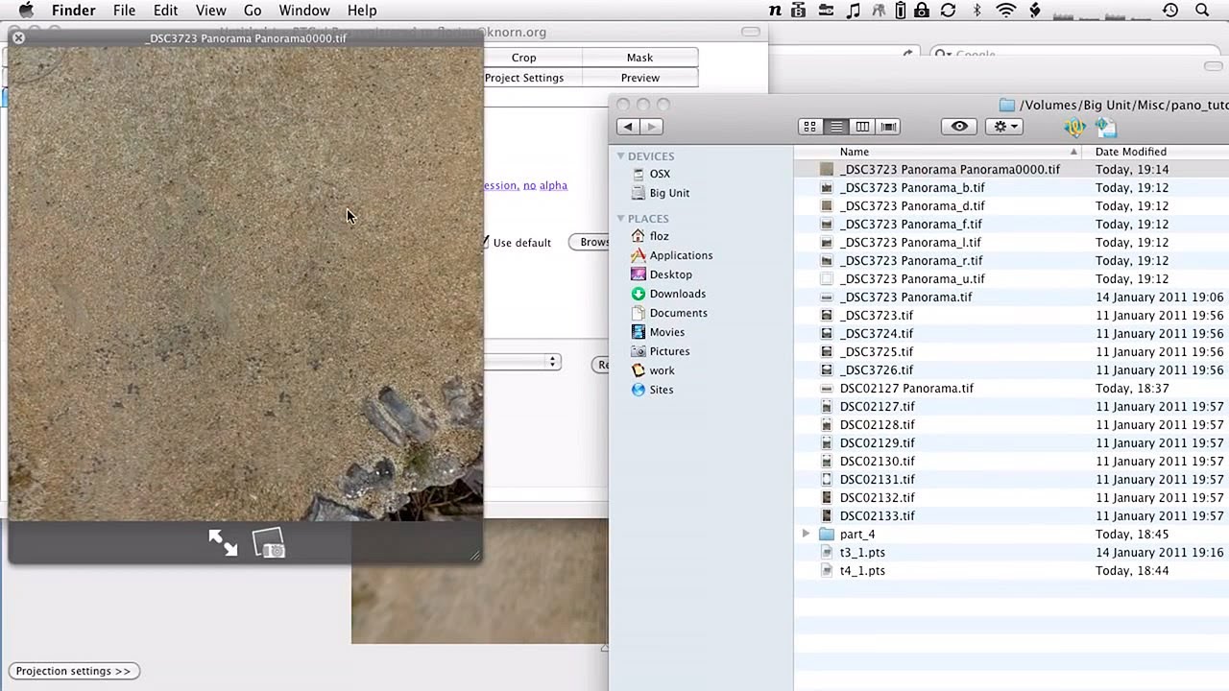This screenshot has height=691, width=1229.
Task: Switch Finder to Cover Flow view
Action: (888, 127)
